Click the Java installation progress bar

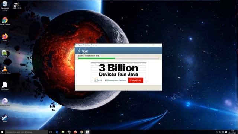click(118, 58)
